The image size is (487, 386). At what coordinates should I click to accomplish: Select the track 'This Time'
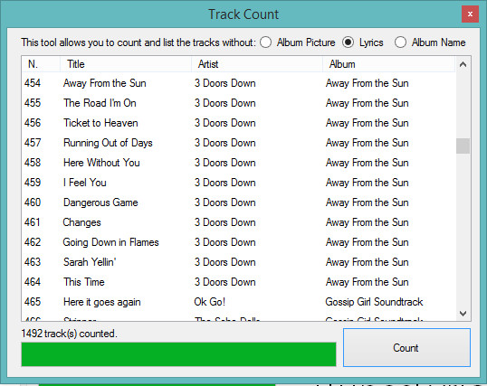pyautogui.click(x=84, y=282)
